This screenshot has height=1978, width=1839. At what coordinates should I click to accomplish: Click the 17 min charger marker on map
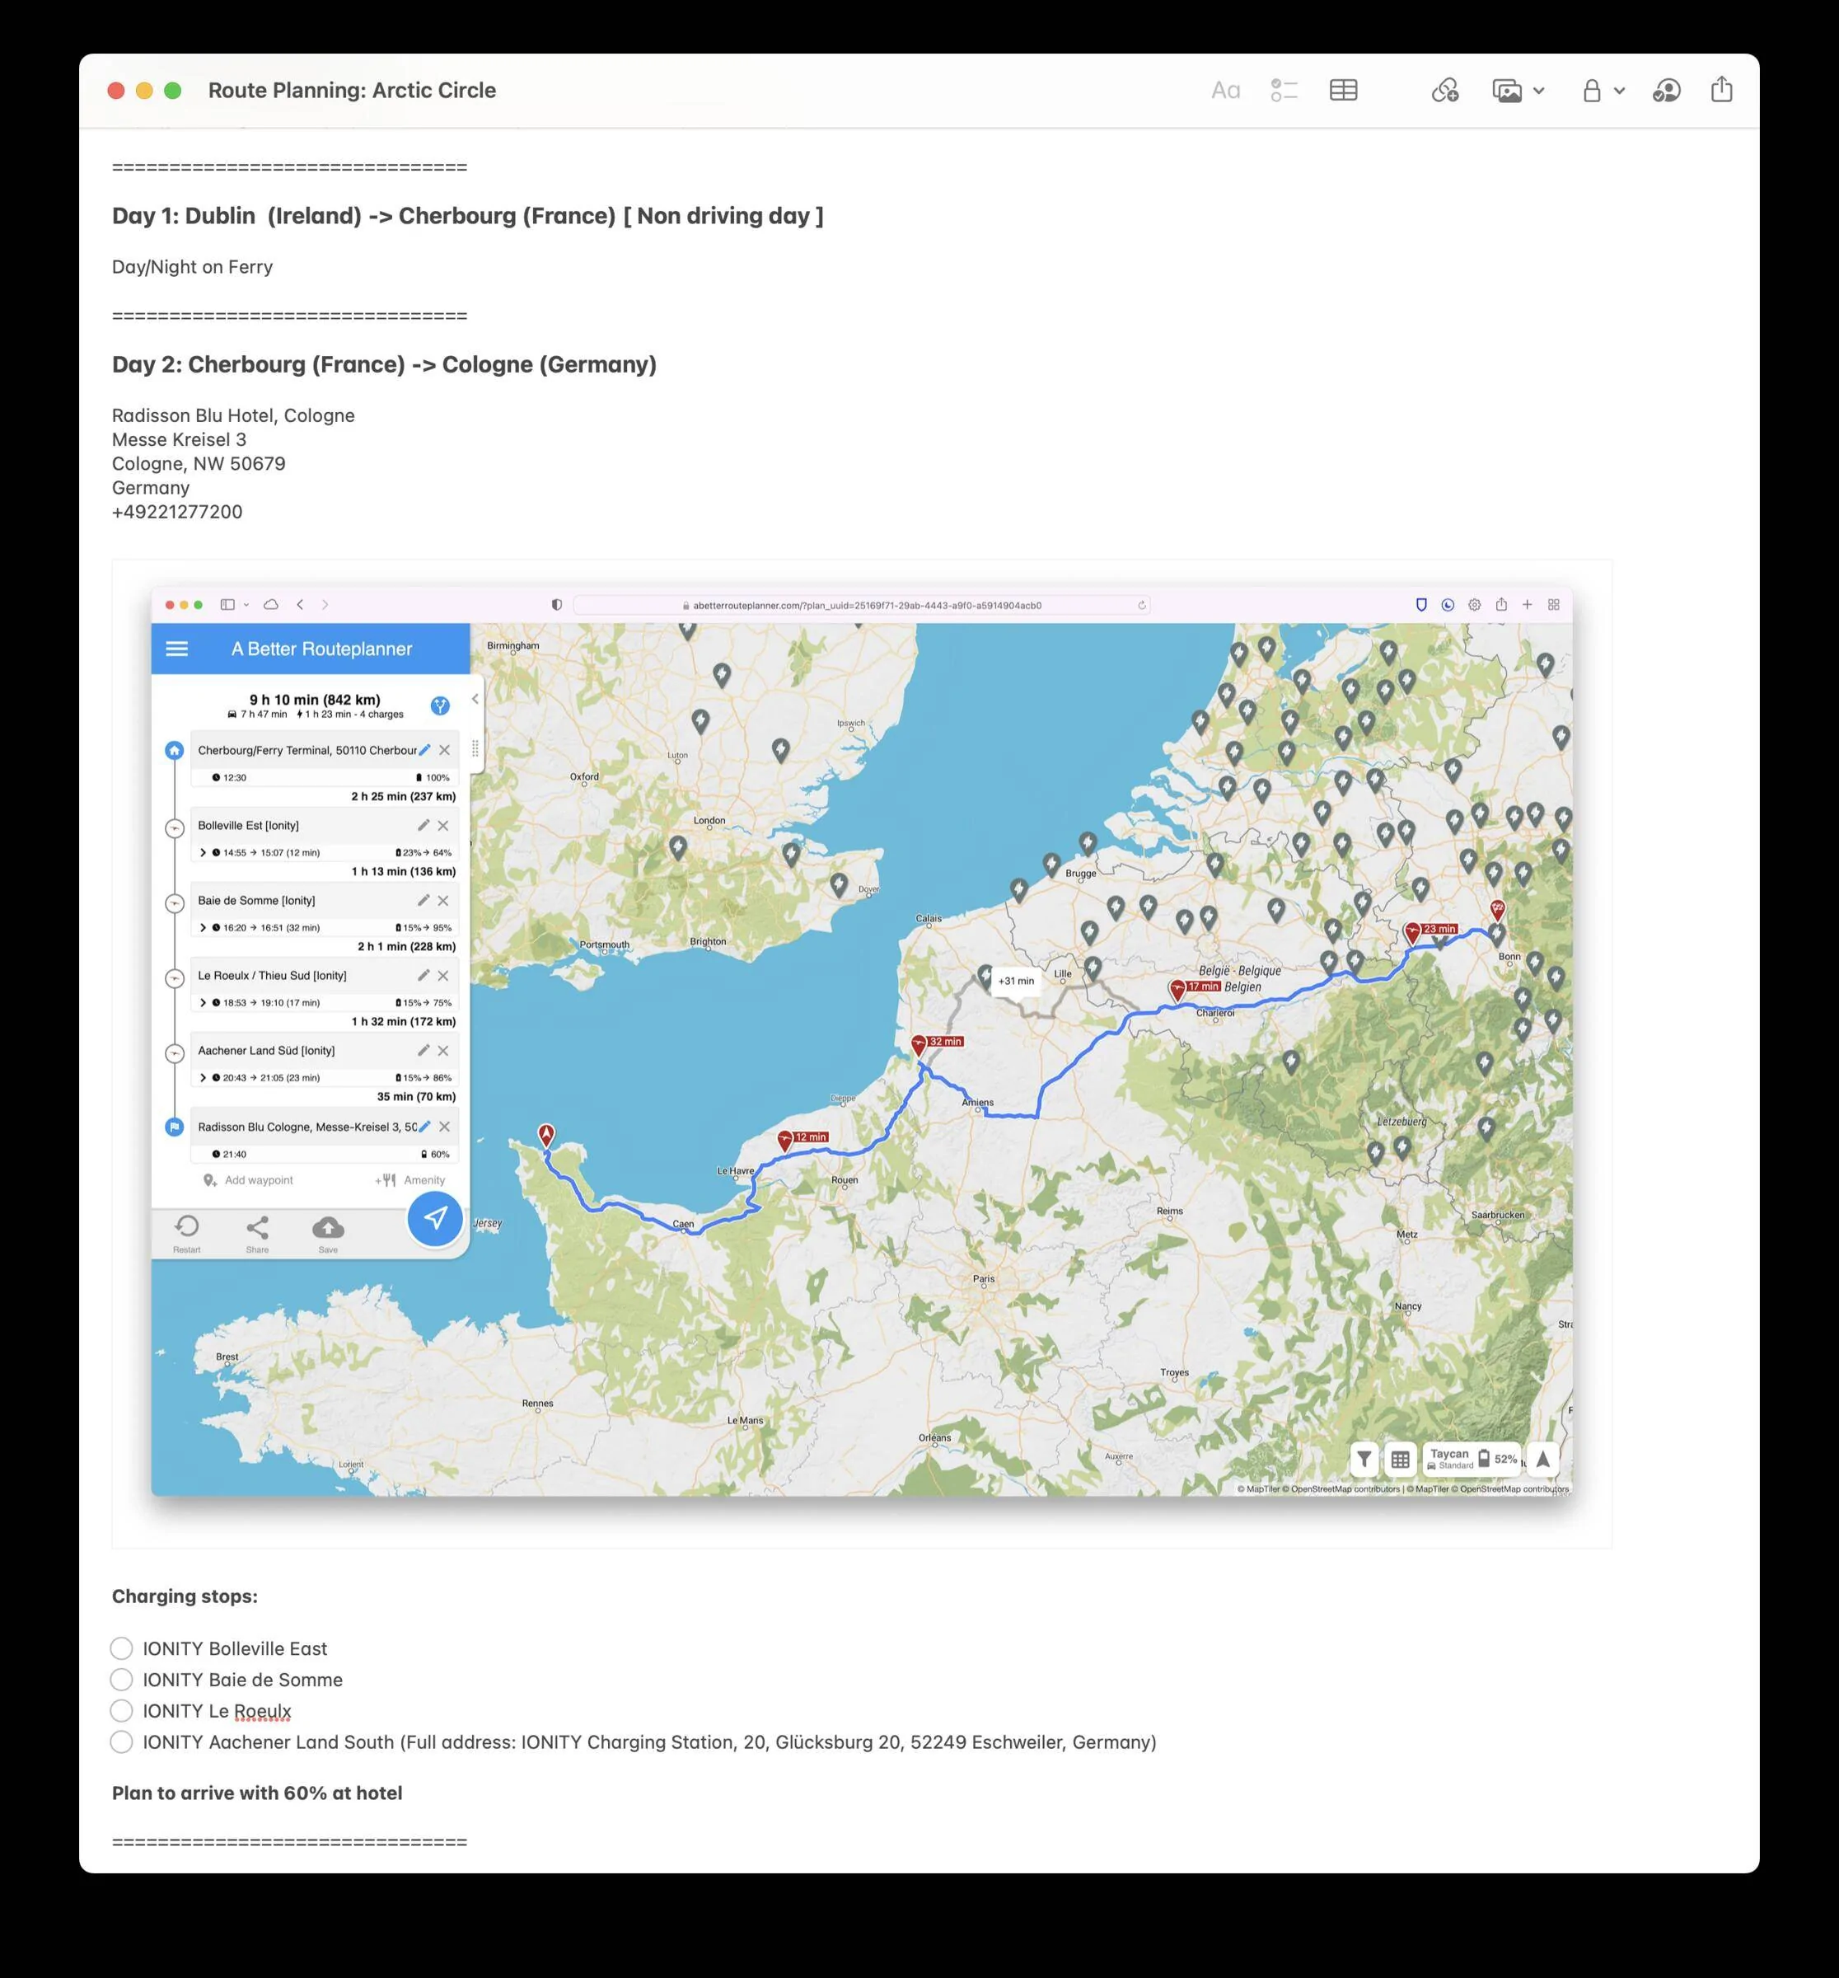coord(1177,990)
